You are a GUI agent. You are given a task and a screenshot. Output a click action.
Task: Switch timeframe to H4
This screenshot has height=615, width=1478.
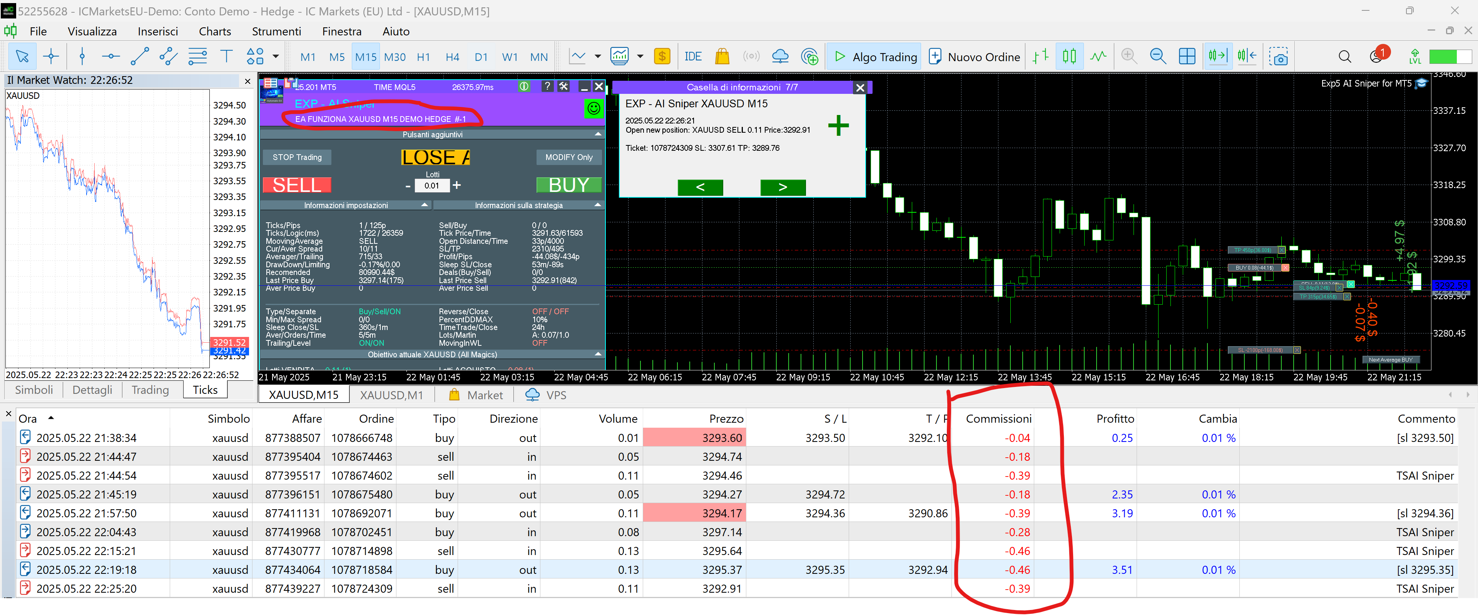pyautogui.click(x=452, y=57)
